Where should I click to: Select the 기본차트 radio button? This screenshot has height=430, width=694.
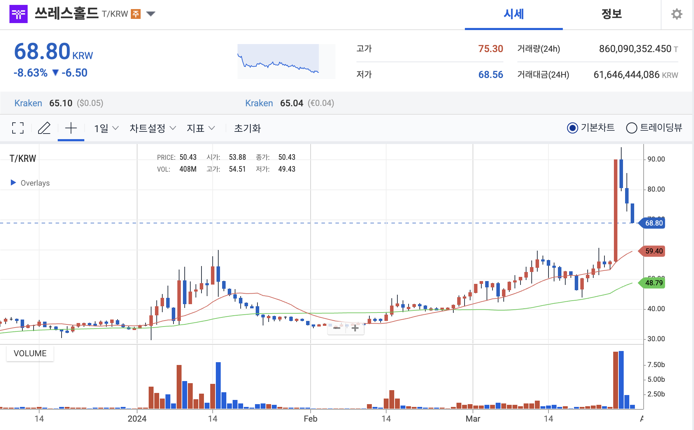[x=572, y=128]
